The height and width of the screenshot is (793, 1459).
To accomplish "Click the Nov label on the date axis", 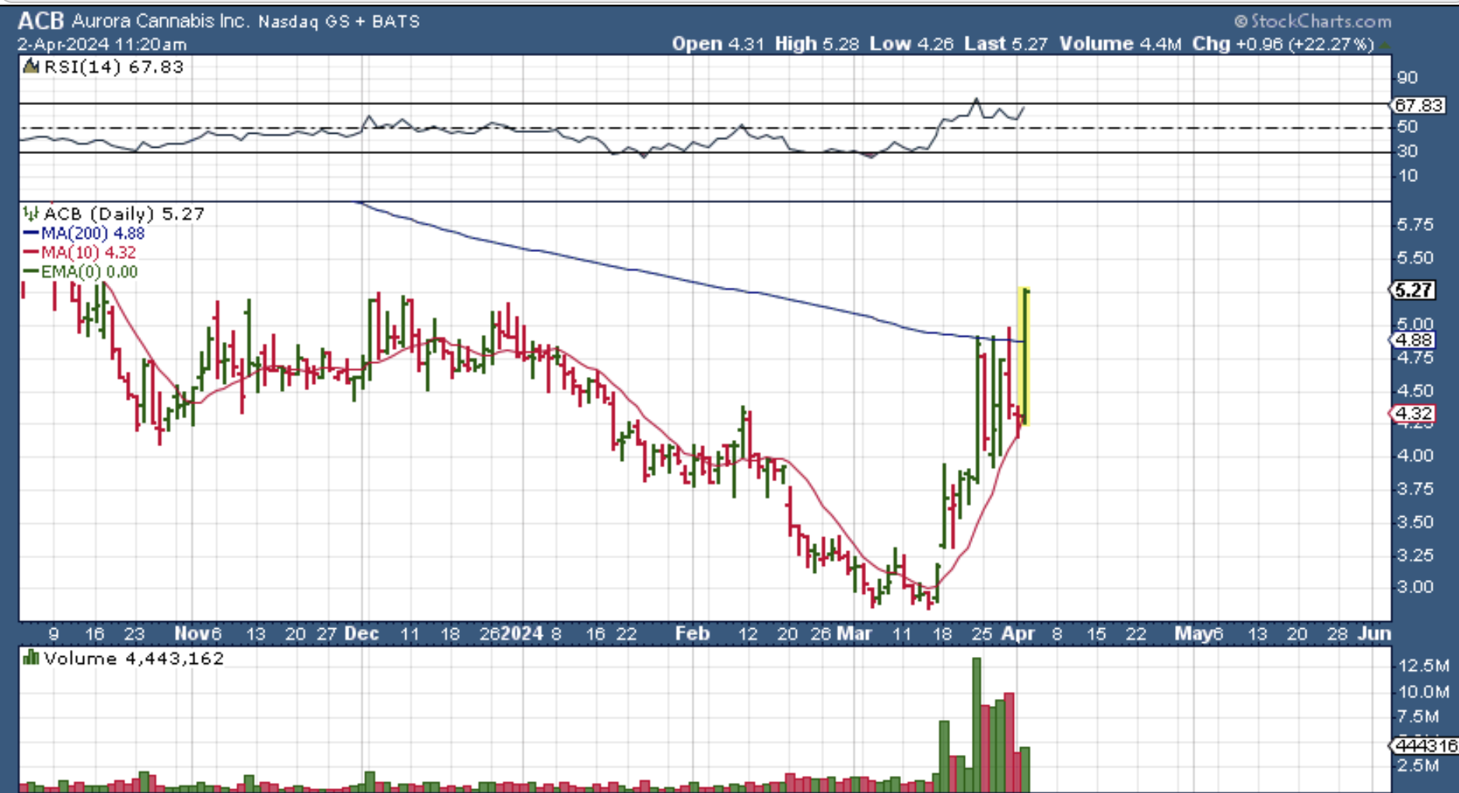I will click(x=191, y=634).
